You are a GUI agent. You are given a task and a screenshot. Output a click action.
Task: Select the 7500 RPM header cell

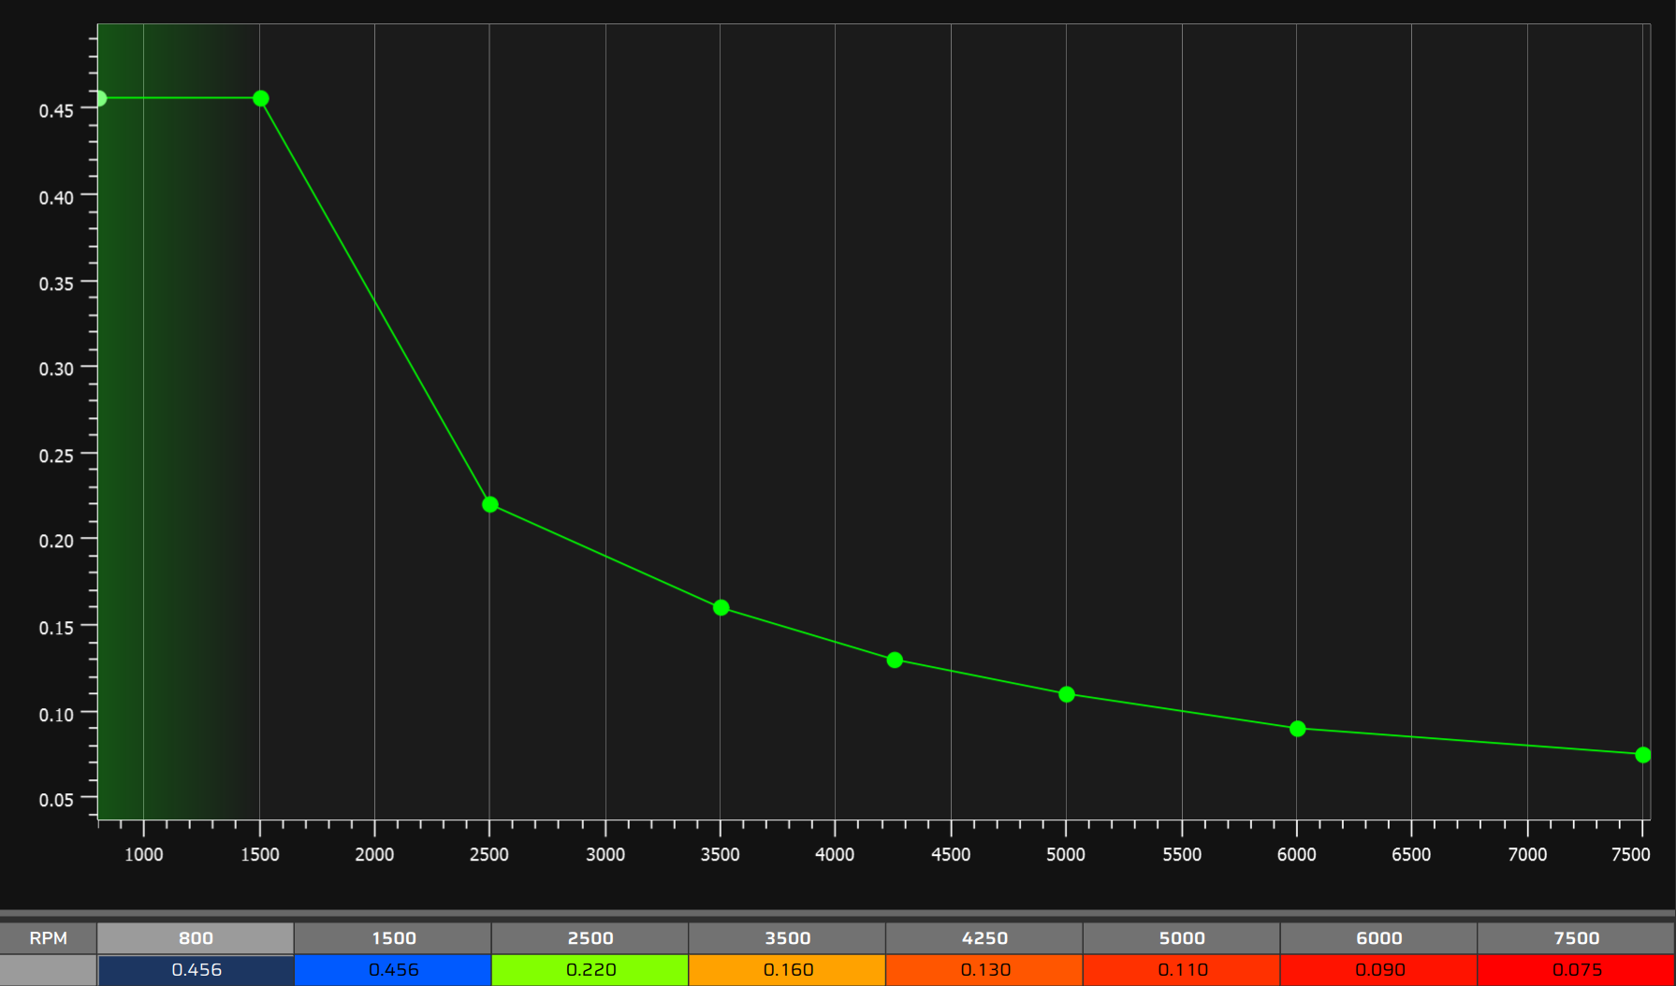coord(1576,937)
